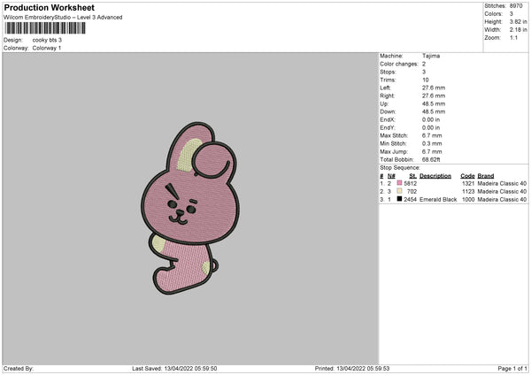Click the 'Color changes:' label
Viewport: 531px width, 375px height.
(399, 64)
